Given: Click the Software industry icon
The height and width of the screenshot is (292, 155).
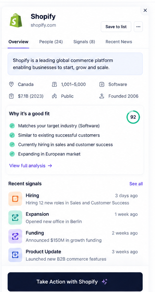Looking at the screenshot, I should pyautogui.click(x=102, y=84).
